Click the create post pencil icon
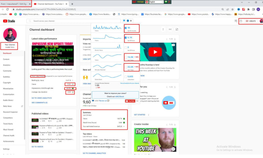 (x=177, y=29)
